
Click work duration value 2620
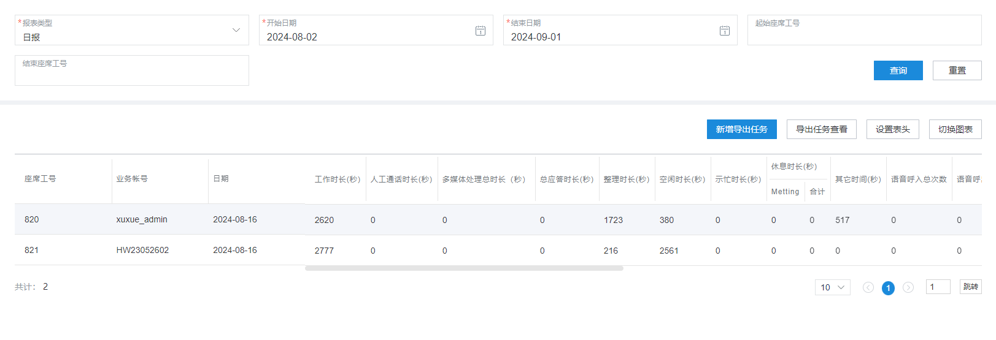coord(324,220)
